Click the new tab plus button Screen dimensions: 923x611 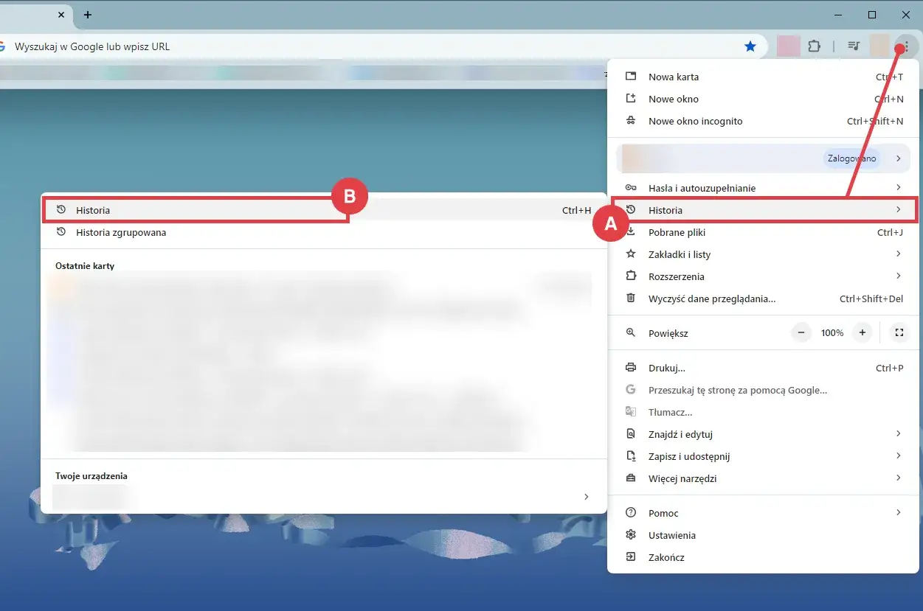click(x=88, y=15)
